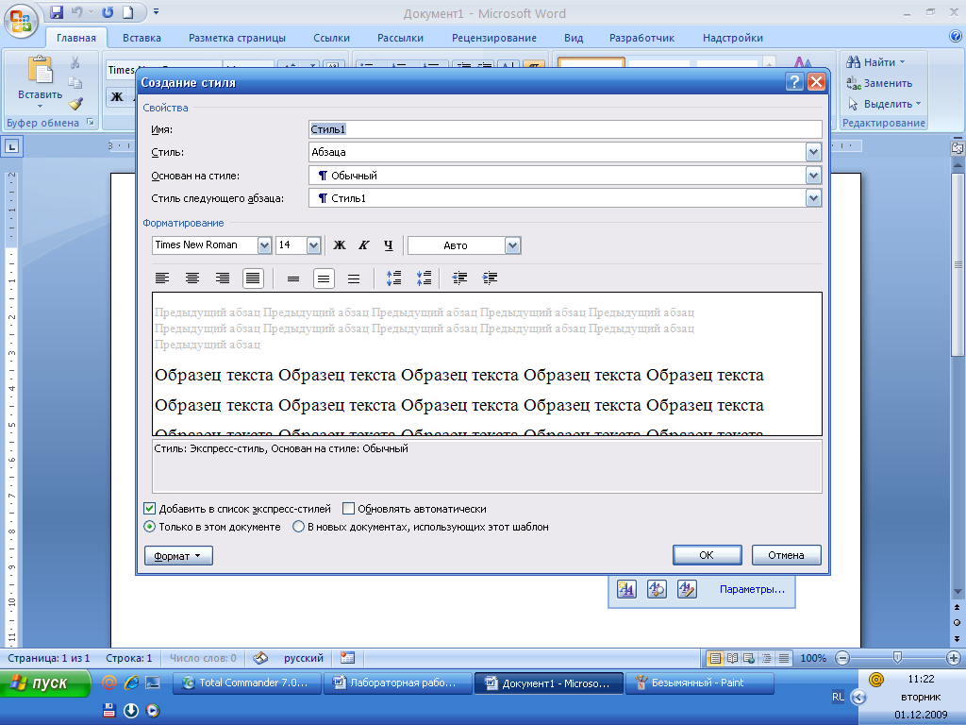Select 'В новых документах' radio button
Image resolution: width=966 pixels, height=725 pixels.
298,527
